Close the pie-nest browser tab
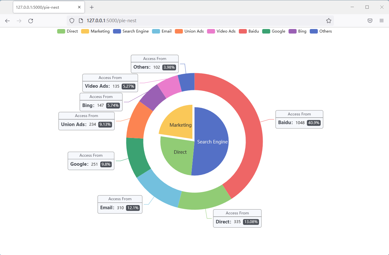 [x=79, y=7]
